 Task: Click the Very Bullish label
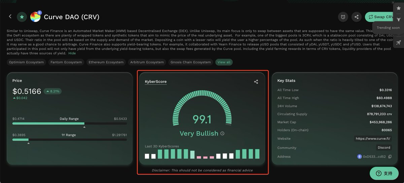199,133
